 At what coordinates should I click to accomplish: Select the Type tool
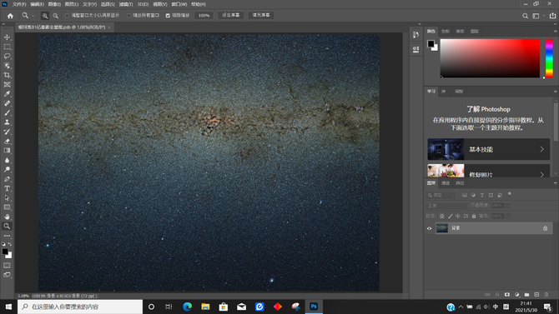click(x=7, y=188)
